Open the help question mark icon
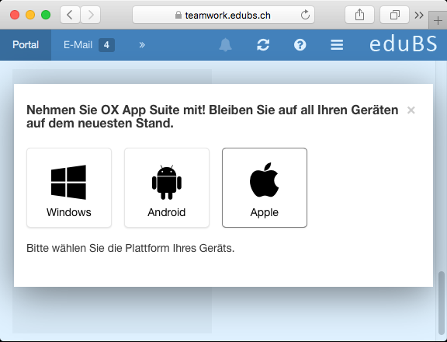The image size is (447, 342). 300,45
